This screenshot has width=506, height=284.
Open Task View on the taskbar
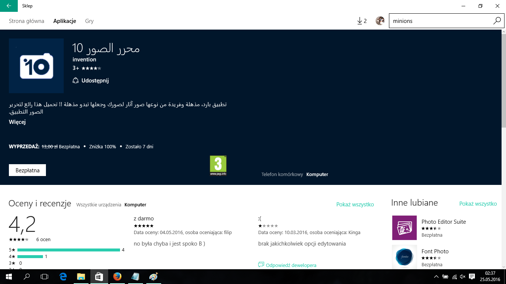[44, 277]
